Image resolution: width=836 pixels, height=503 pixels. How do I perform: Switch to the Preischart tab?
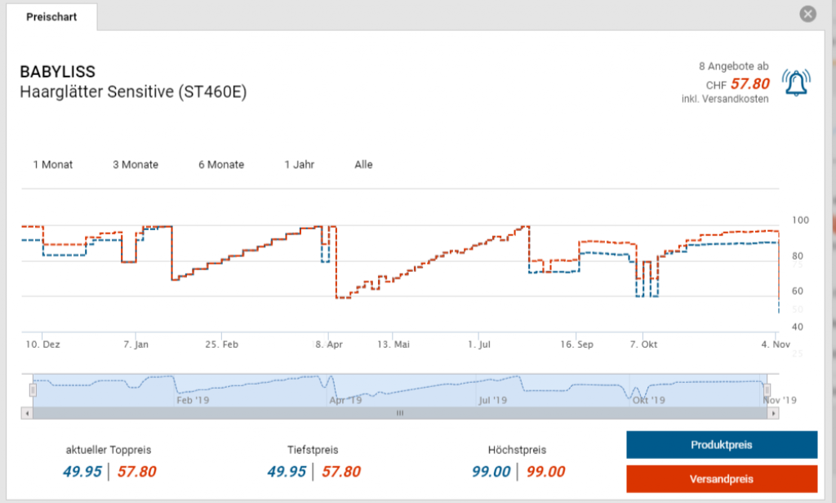tap(51, 16)
